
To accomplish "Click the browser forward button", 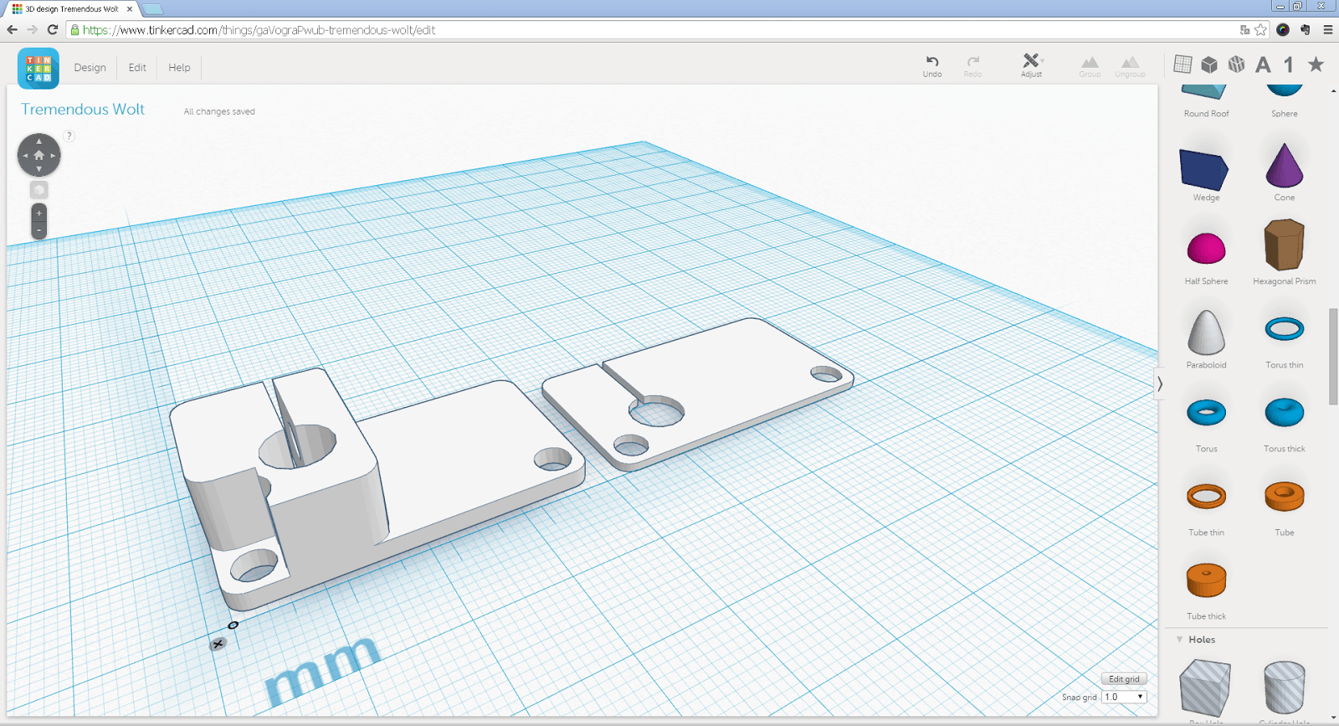I will [32, 29].
